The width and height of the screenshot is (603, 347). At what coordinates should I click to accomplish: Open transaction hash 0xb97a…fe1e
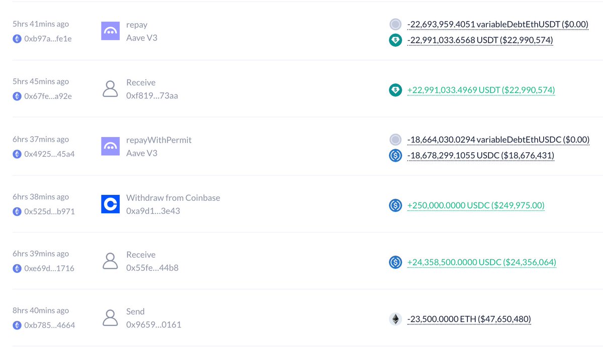48,39
